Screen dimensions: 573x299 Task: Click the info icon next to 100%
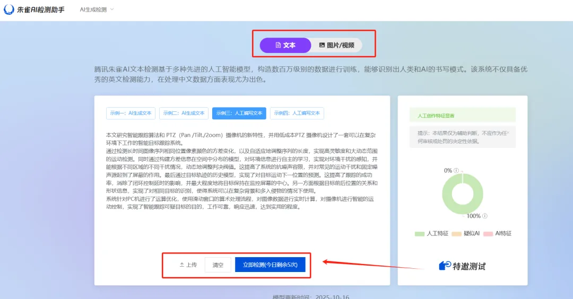tap(485, 216)
